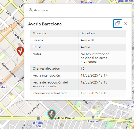Click the metro station square near el Poble-sec
This screenshot has width=134, height=129.
38,118
